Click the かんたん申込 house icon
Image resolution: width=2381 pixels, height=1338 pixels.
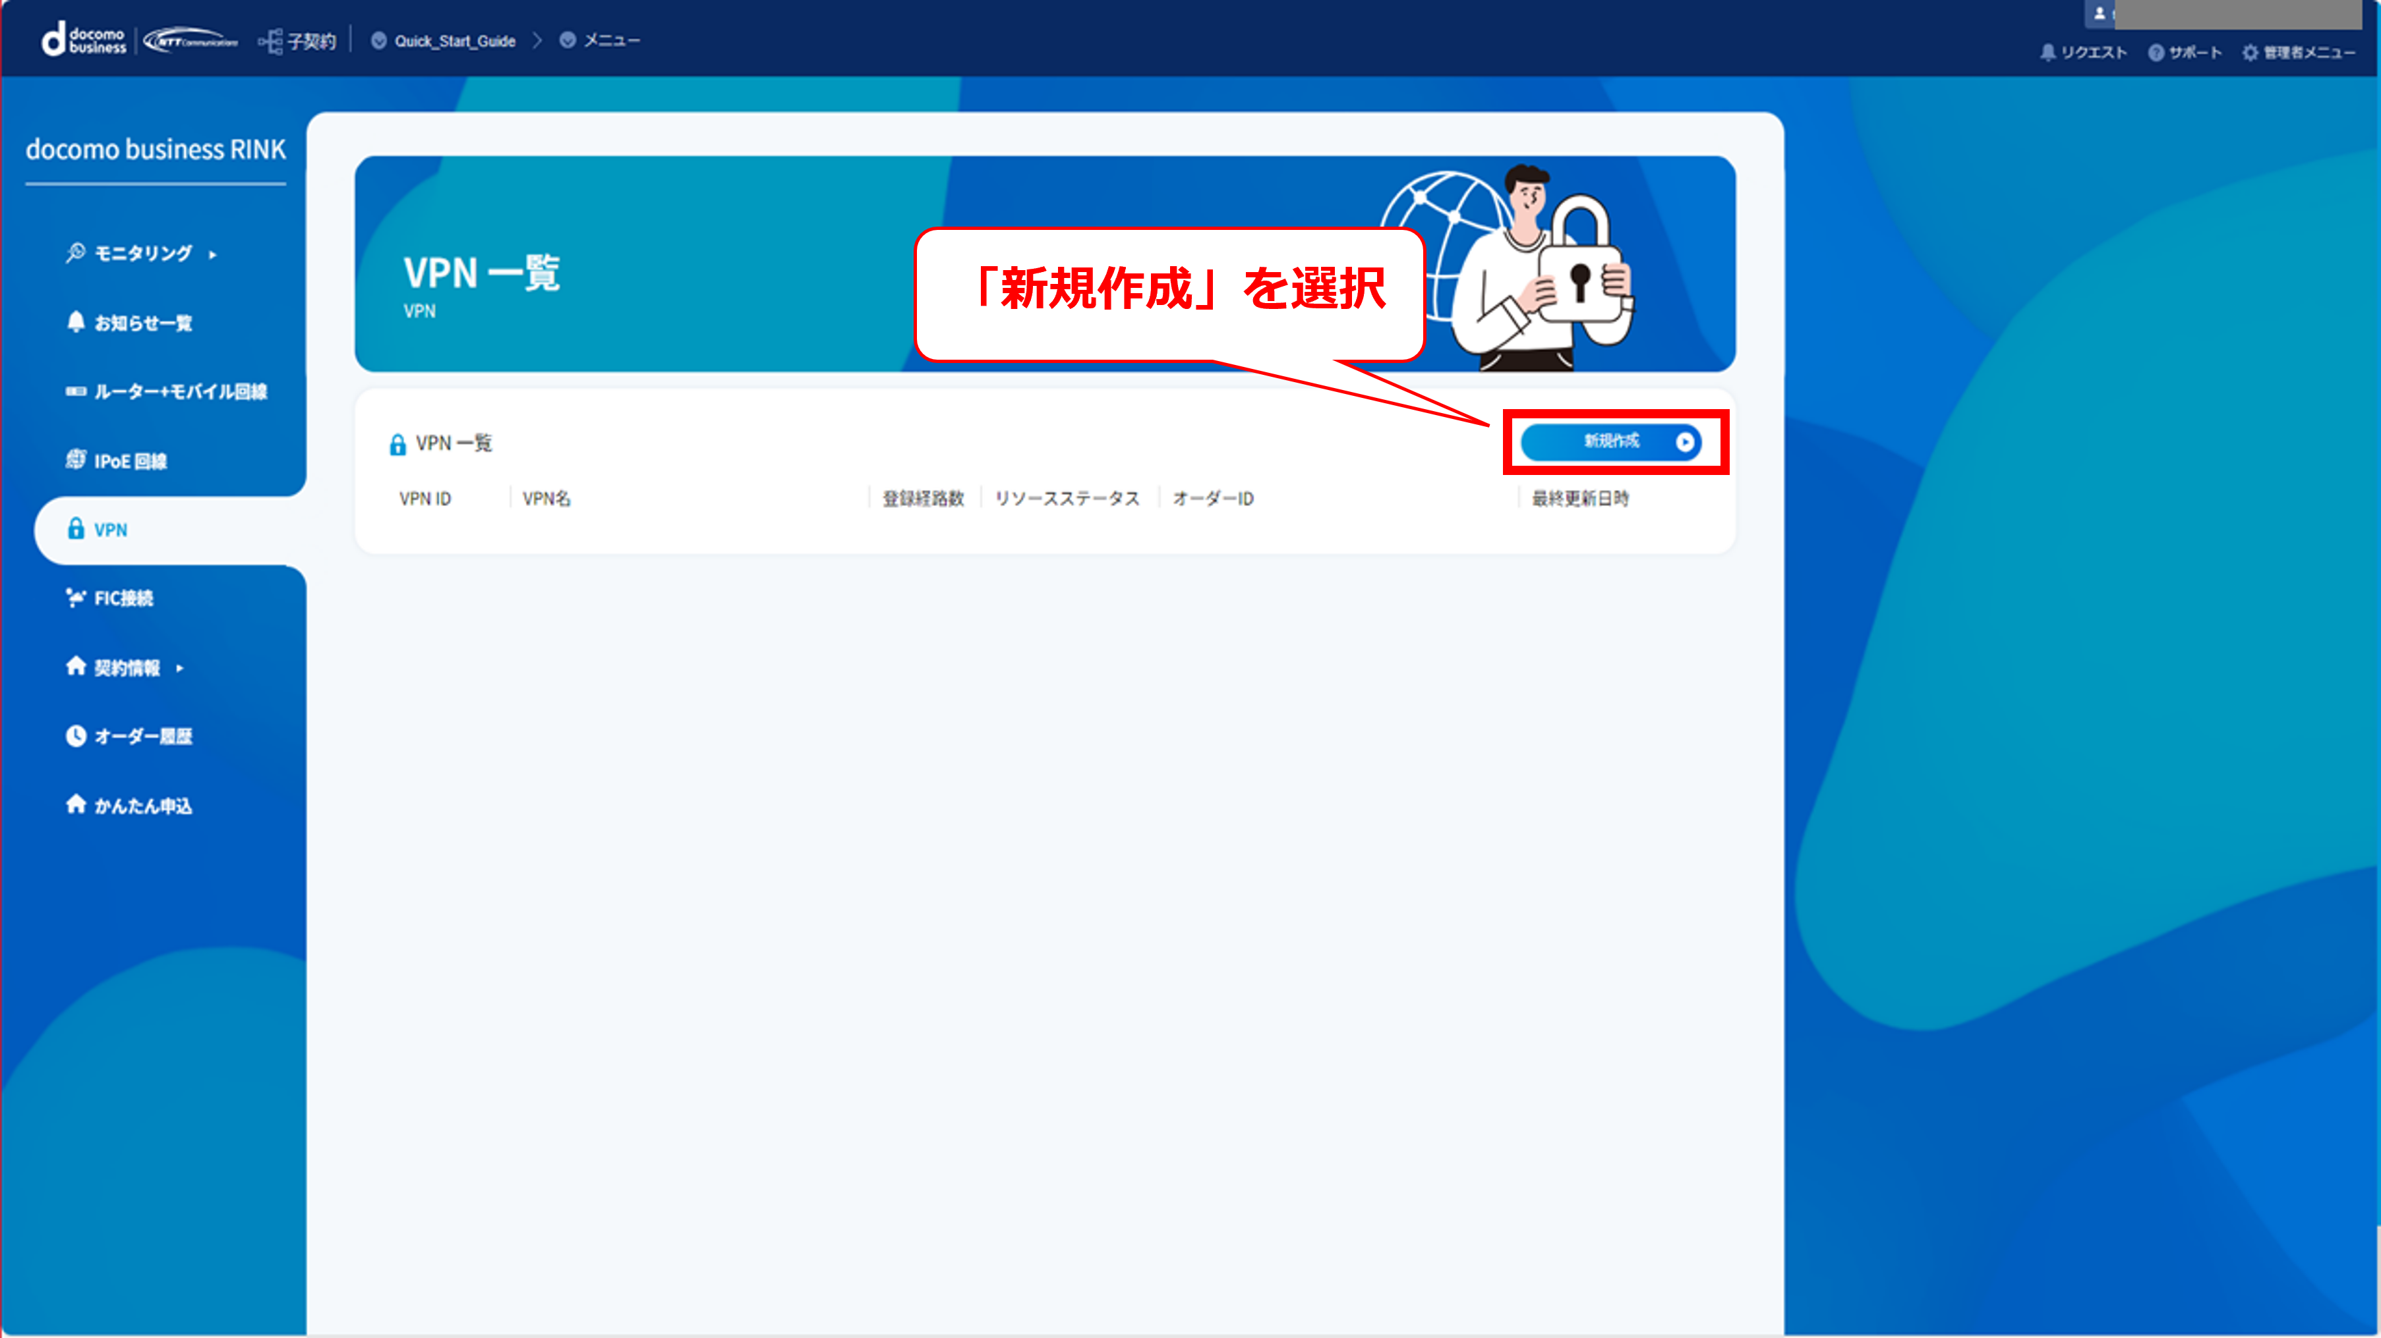[x=76, y=804]
